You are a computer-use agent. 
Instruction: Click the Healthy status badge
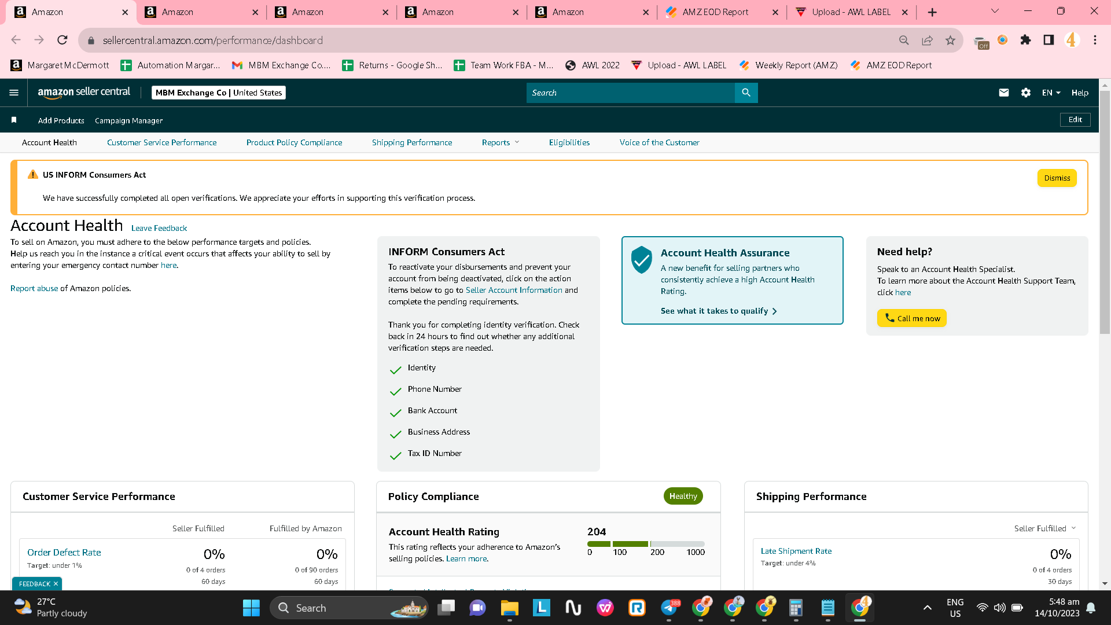click(x=683, y=496)
